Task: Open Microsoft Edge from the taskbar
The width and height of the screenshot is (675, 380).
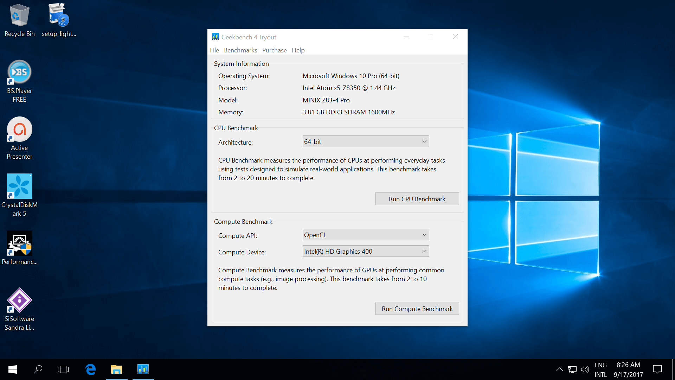Action: [x=90, y=369]
